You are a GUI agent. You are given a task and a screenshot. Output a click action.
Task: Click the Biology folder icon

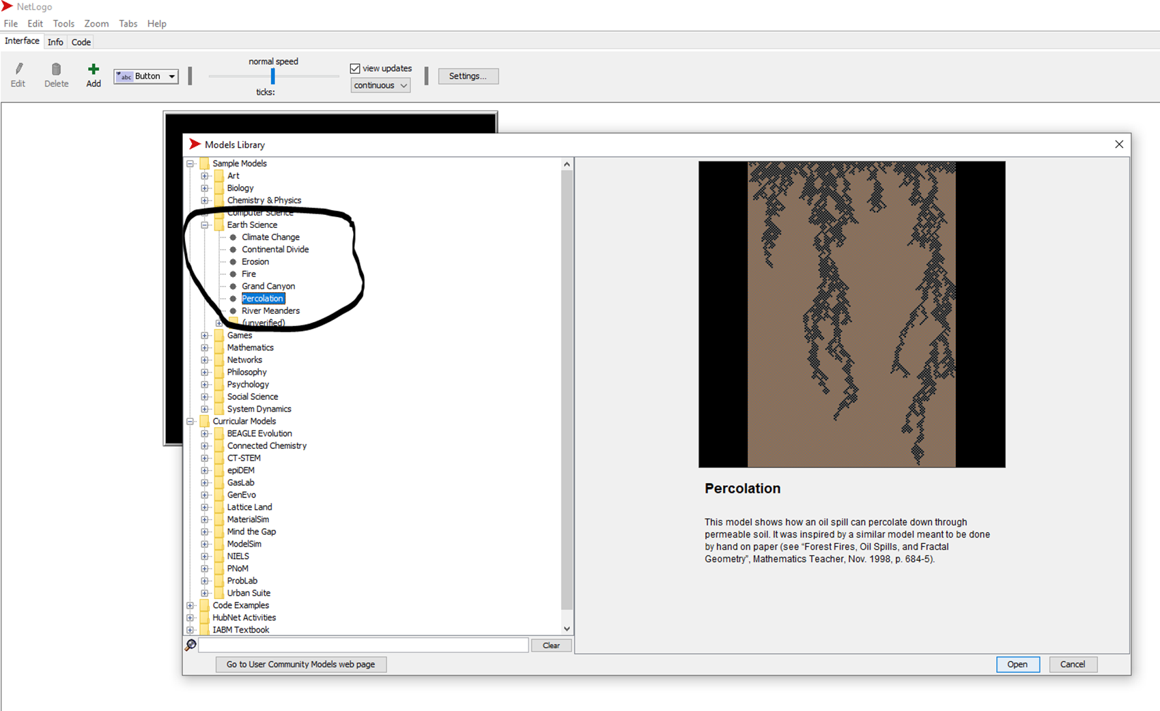click(x=219, y=188)
